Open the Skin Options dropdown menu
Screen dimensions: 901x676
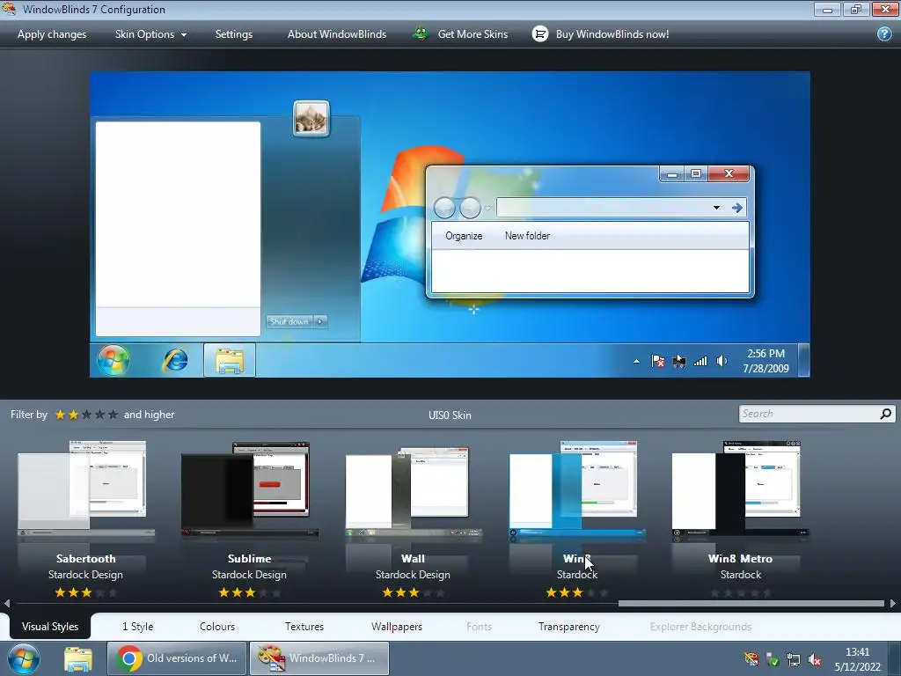click(x=150, y=34)
